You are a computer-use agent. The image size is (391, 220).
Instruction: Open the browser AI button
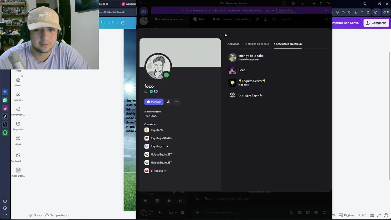[x=386, y=12]
